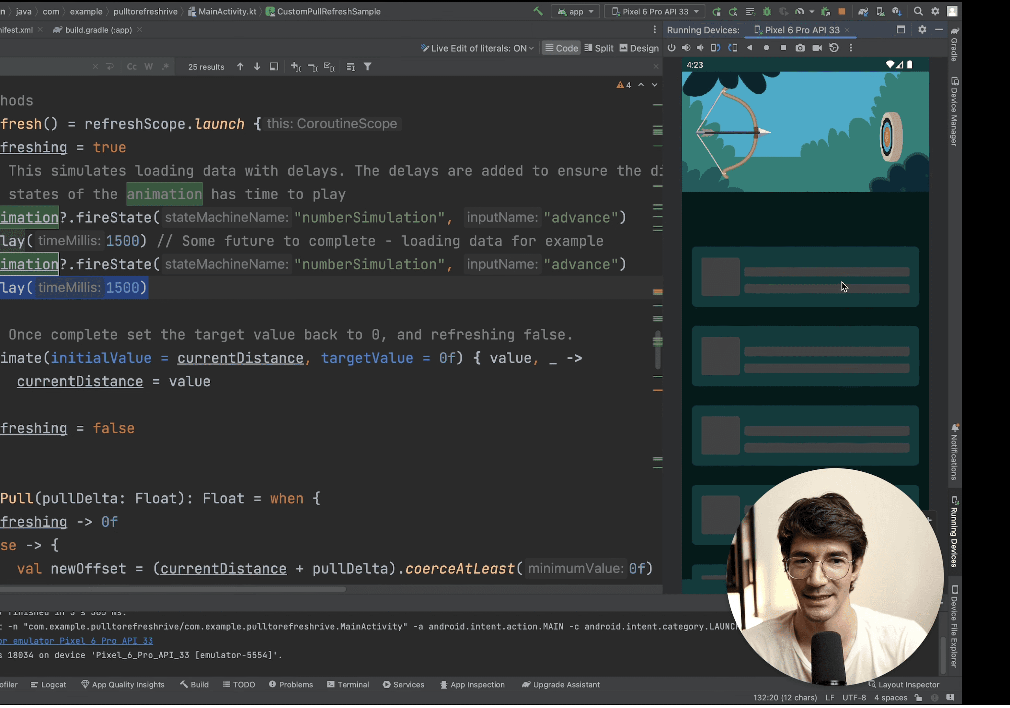Expand the profiler options dropdown arrow
The height and width of the screenshot is (708, 1010).
tap(812, 12)
